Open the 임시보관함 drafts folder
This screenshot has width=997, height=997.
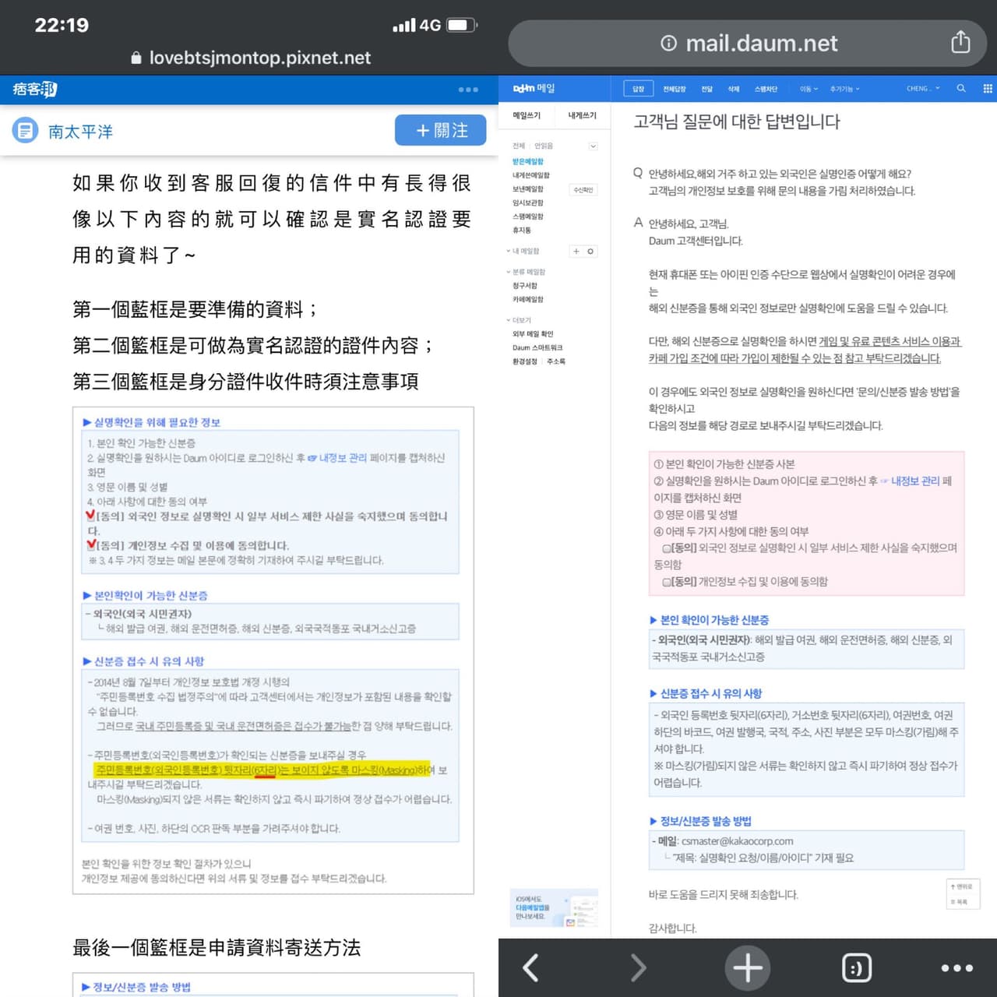528,203
